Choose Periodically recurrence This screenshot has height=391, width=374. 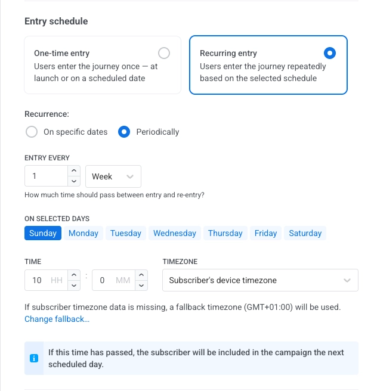click(x=124, y=132)
